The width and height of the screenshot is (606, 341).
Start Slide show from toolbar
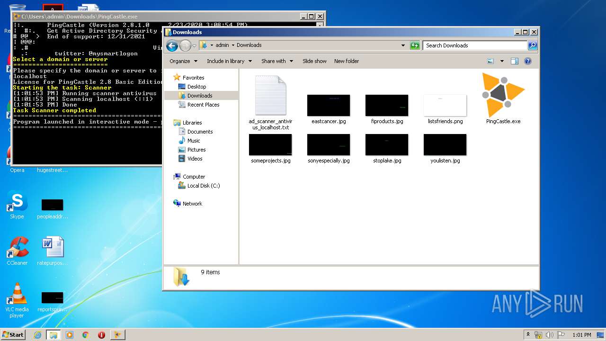click(314, 61)
